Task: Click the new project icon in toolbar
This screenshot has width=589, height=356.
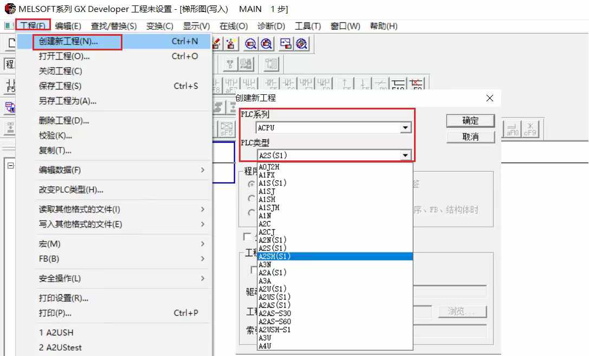Action: (x=10, y=44)
